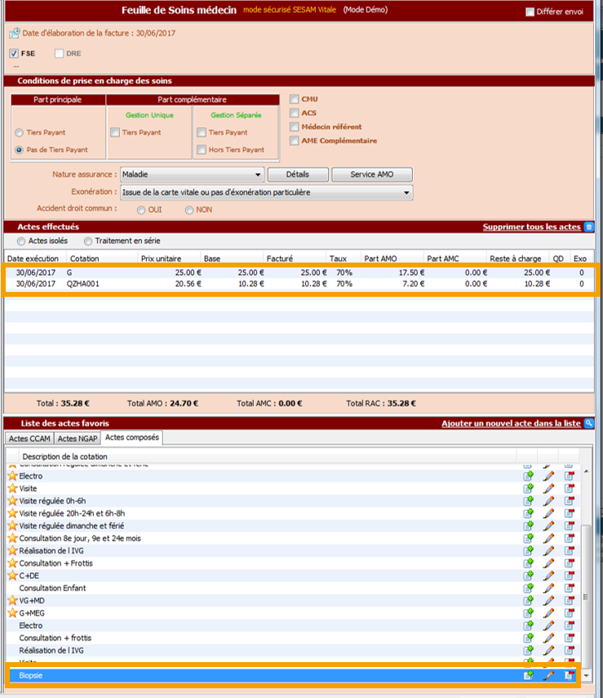
Task: Delete the VG+MD entry
Action: 570,600
